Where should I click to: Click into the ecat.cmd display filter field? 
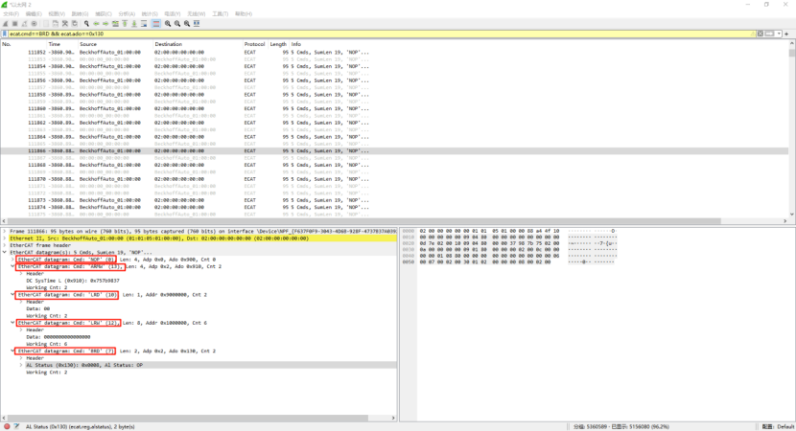(378, 34)
